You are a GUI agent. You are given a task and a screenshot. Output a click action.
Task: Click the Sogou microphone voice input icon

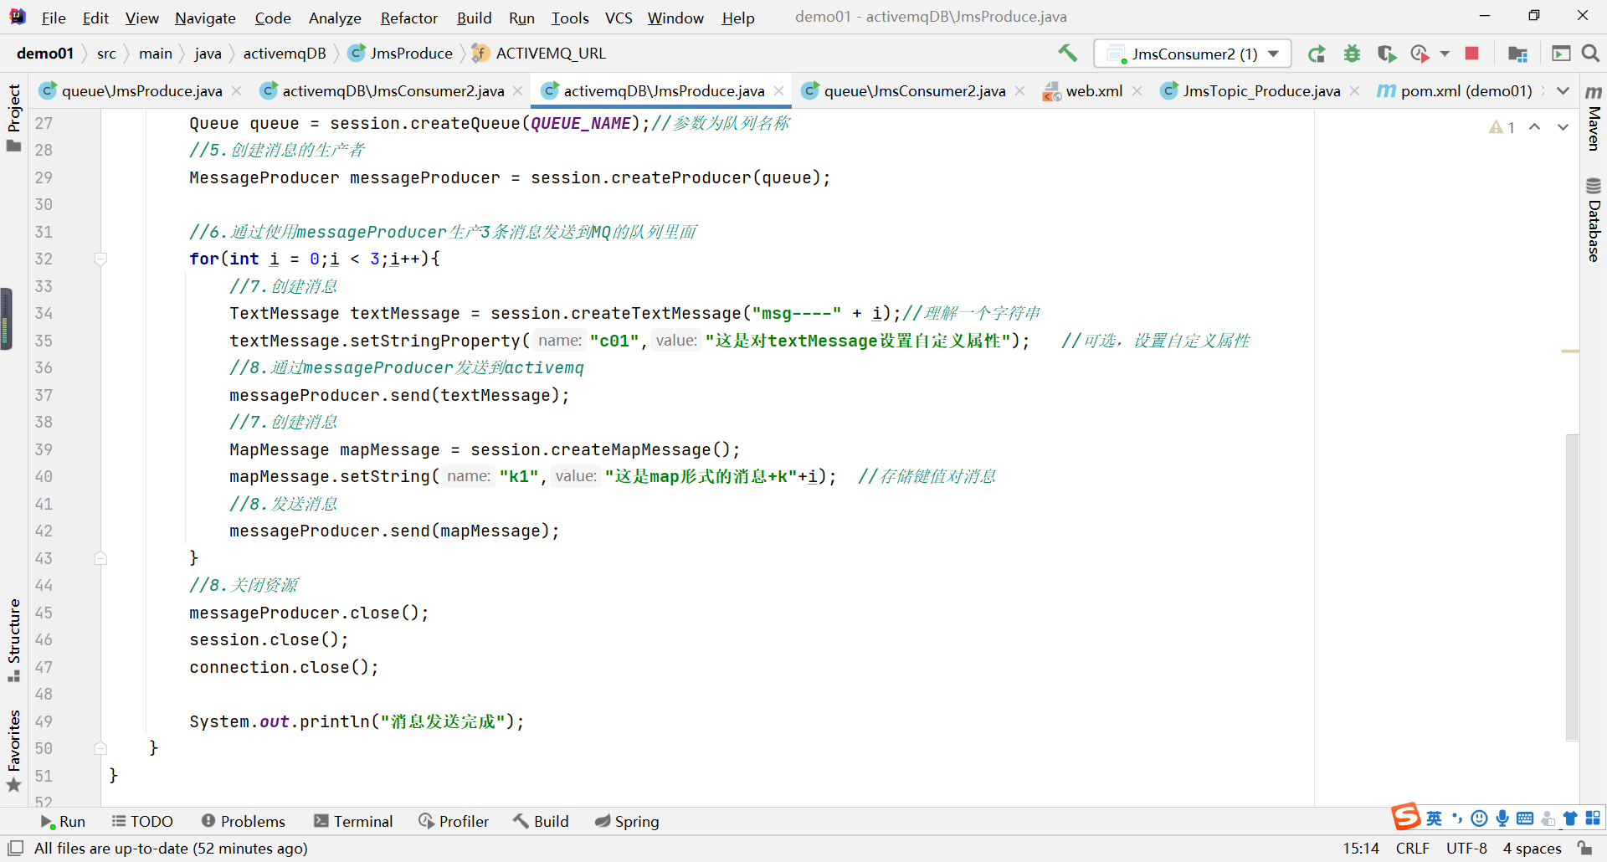[1502, 818]
